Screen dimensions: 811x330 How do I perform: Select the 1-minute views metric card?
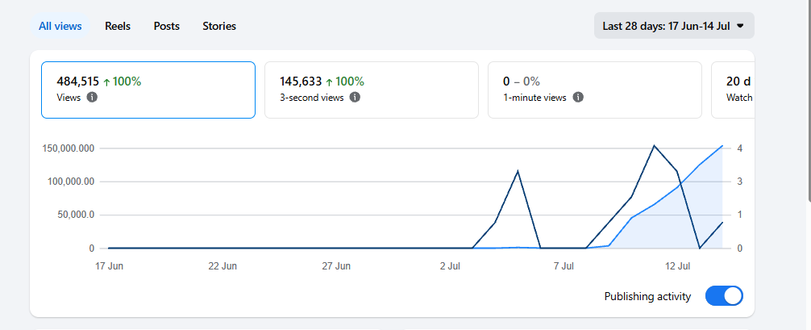595,90
